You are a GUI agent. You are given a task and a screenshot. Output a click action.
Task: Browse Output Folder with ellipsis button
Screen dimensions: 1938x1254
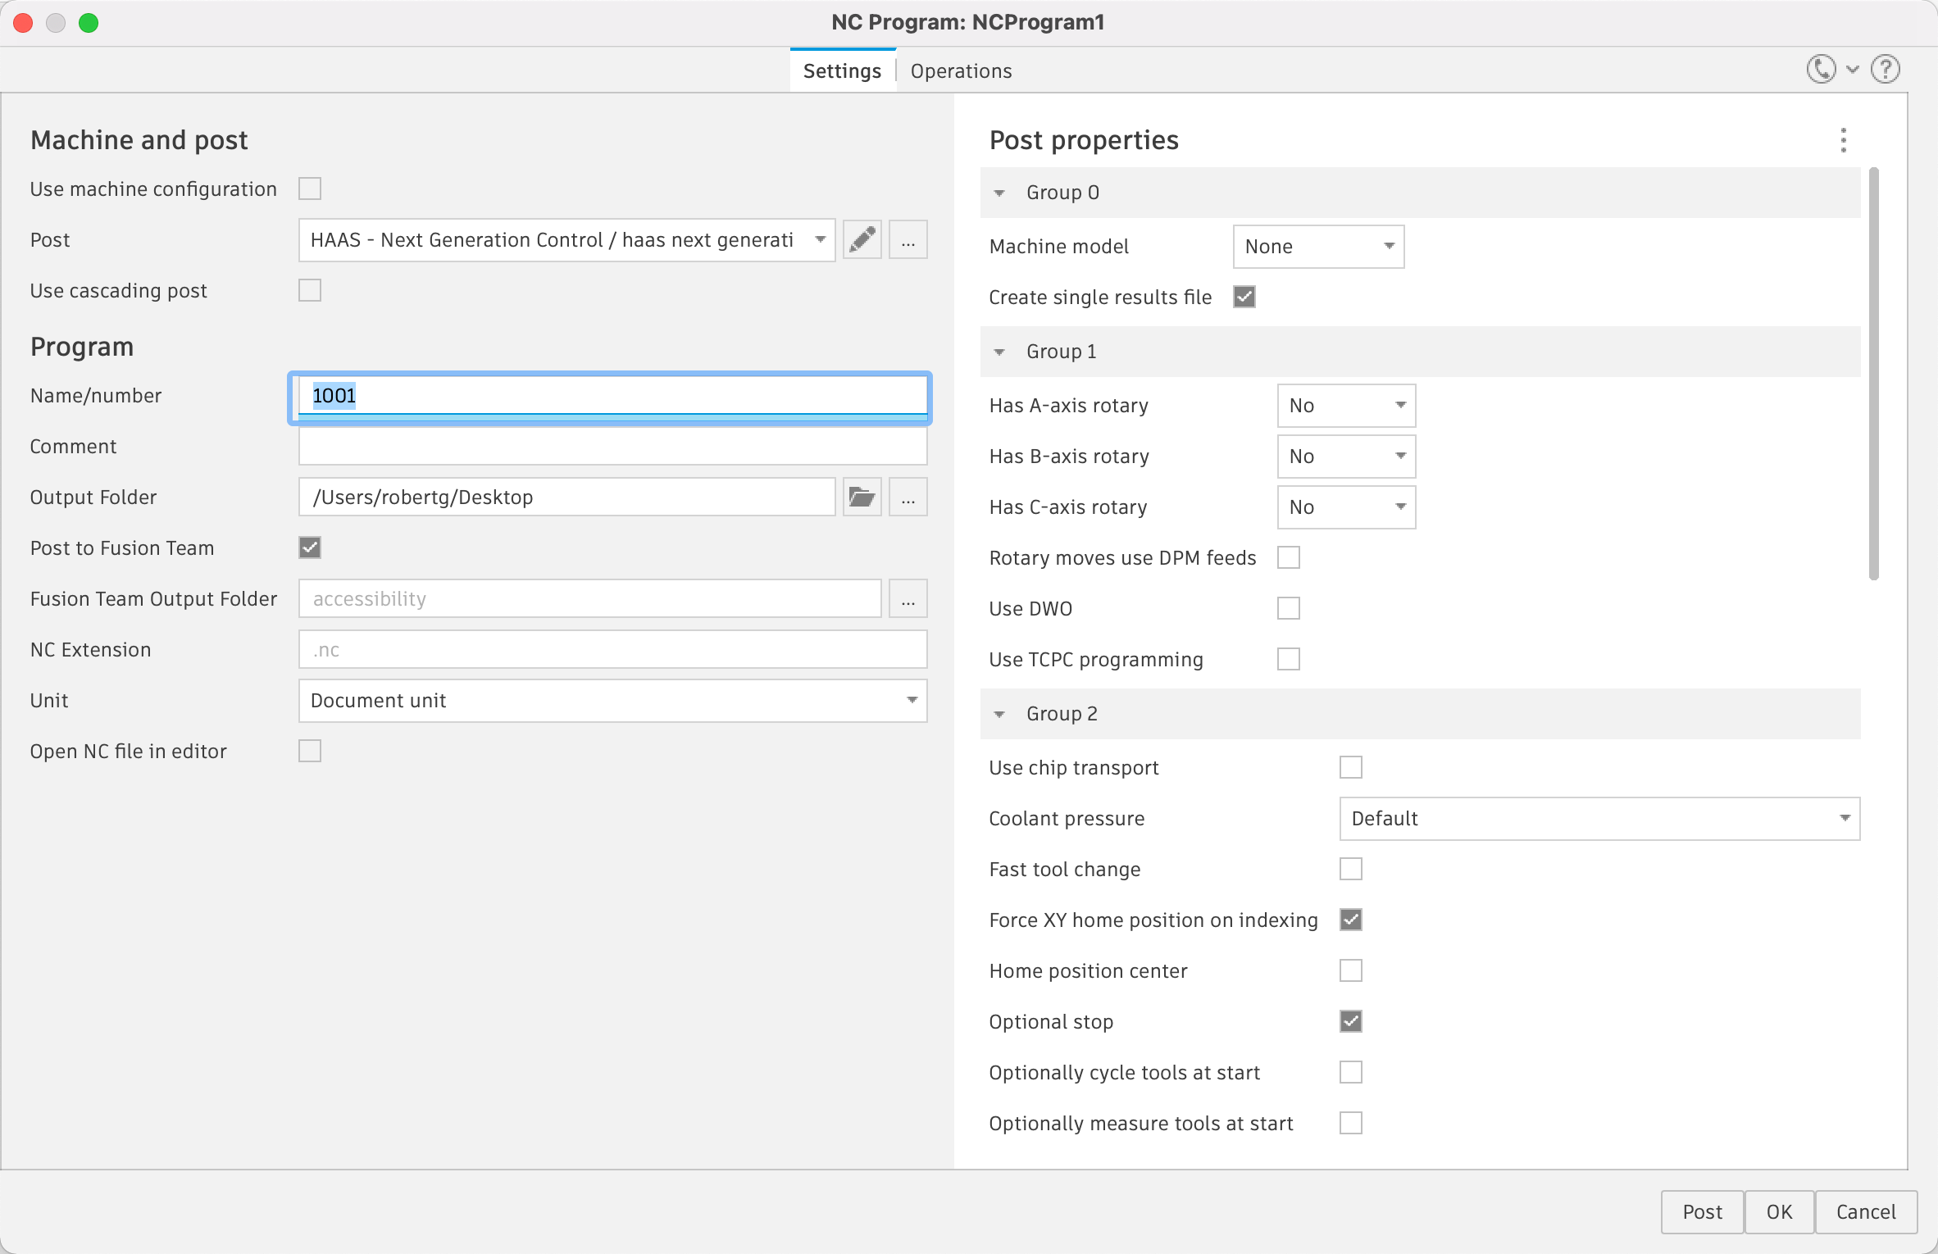pos(908,498)
